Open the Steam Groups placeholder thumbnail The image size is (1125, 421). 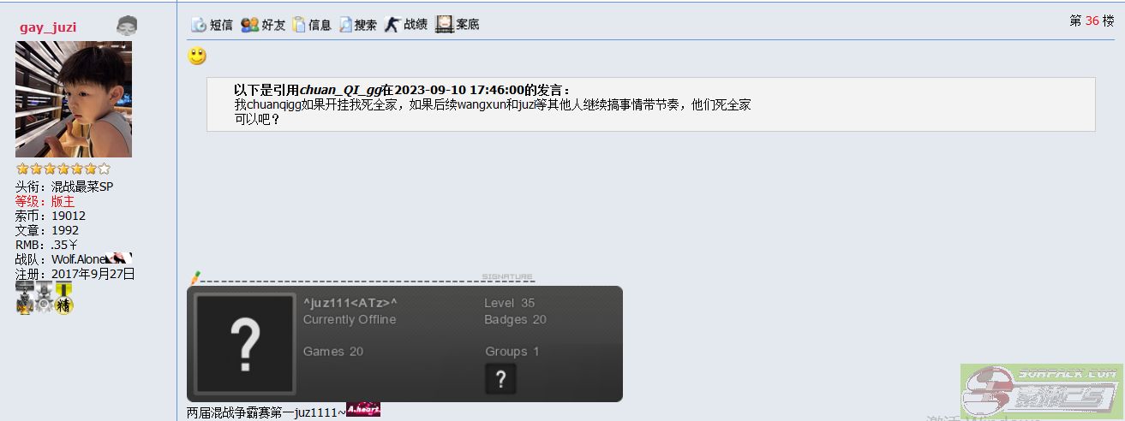500,378
